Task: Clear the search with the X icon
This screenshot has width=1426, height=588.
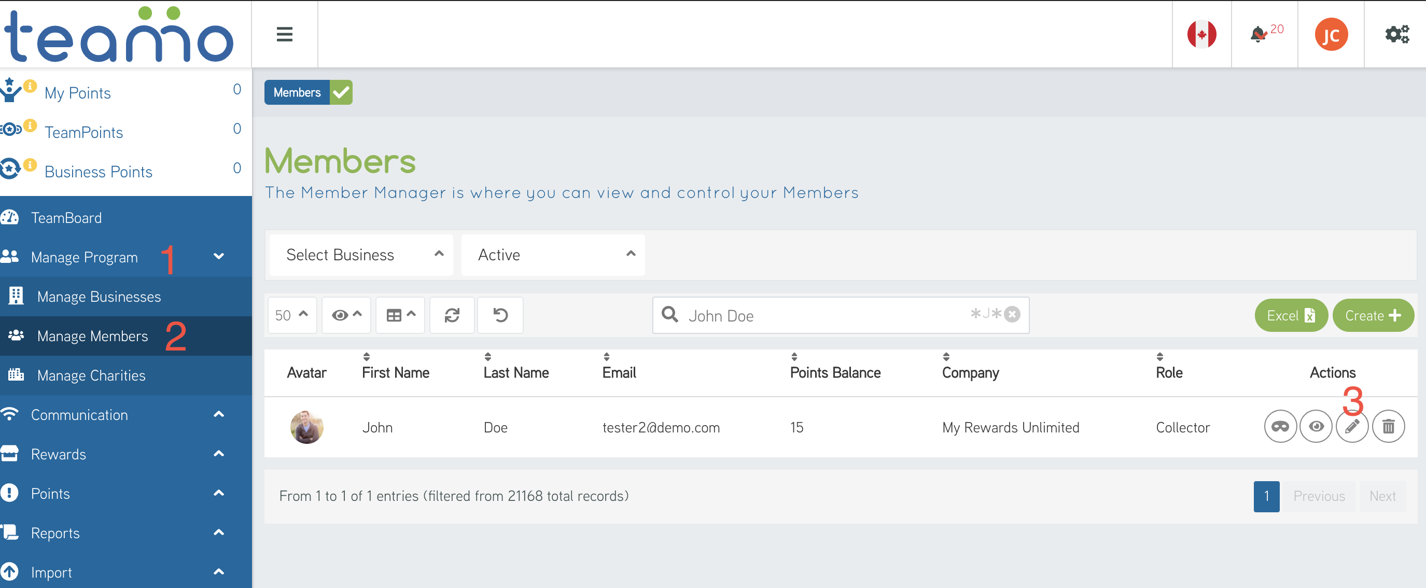Action: (1012, 315)
